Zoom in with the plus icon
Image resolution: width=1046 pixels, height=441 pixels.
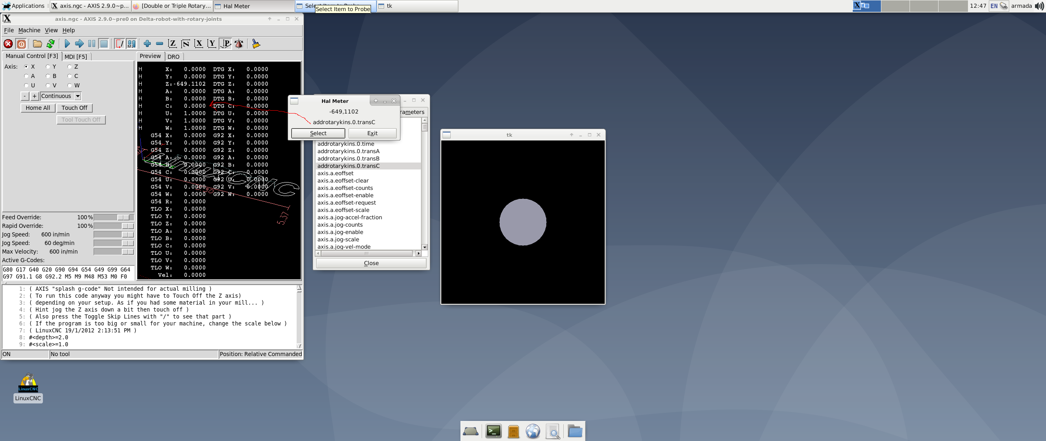tap(148, 44)
